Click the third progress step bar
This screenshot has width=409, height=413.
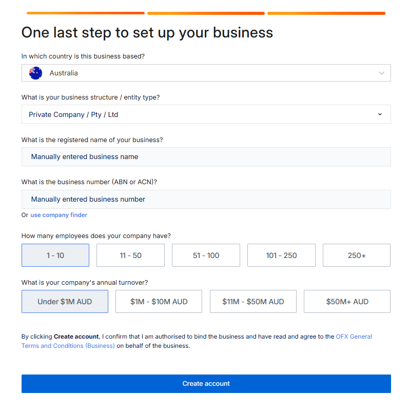(326, 13)
